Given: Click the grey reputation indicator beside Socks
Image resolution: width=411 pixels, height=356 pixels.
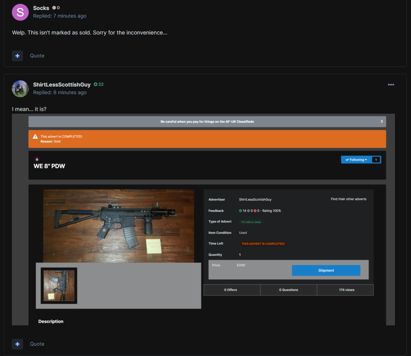Looking at the screenshot, I should (56, 8).
